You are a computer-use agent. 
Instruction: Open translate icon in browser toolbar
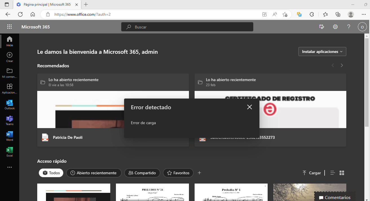pos(299,14)
